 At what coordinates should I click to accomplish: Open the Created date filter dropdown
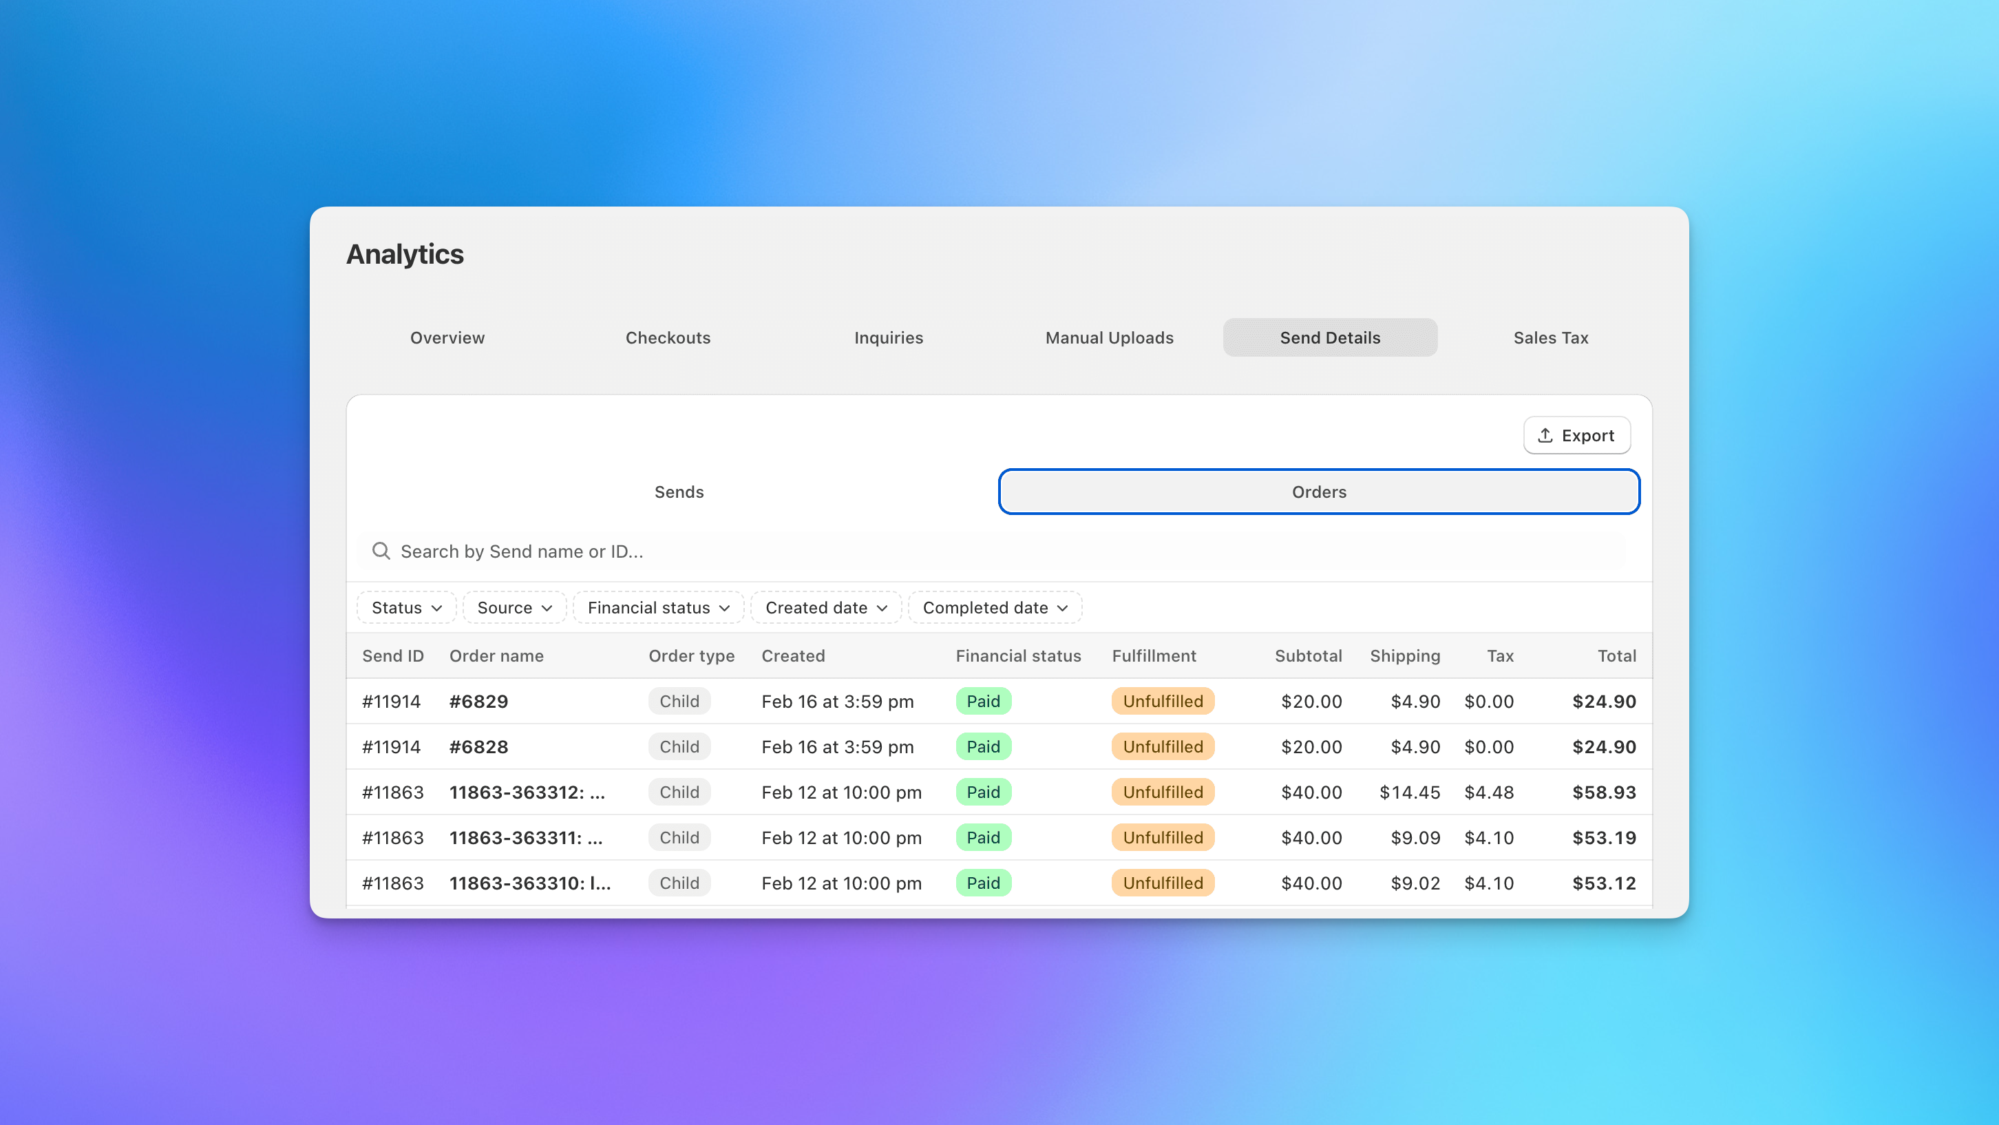[x=825, y=608]
